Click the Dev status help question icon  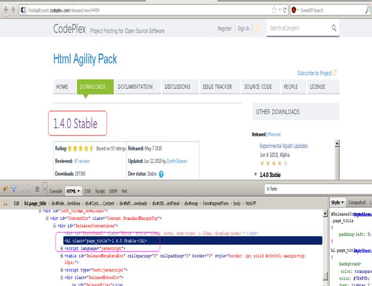tap(161, 174)
